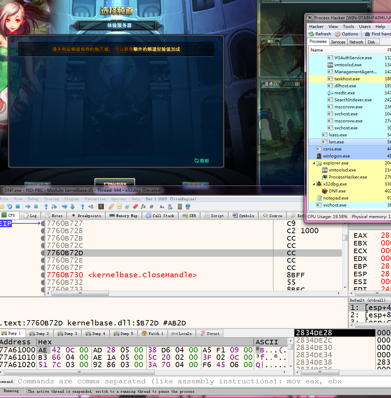Open the Patches dialog via the bandage icon
391x398 pixels.
111,207
